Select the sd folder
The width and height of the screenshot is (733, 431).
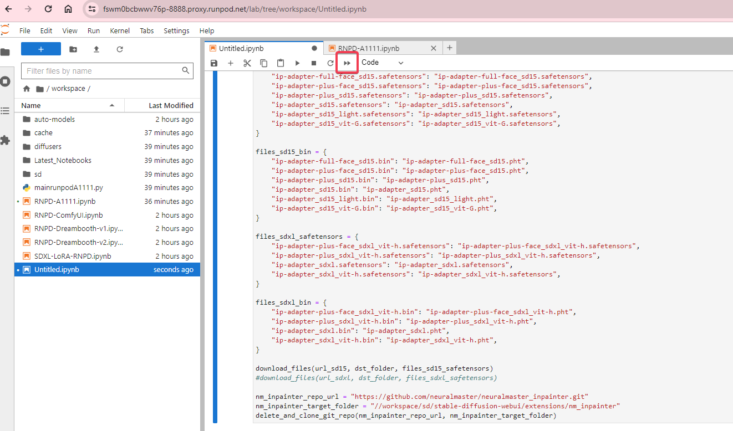[x=107, y=174]
